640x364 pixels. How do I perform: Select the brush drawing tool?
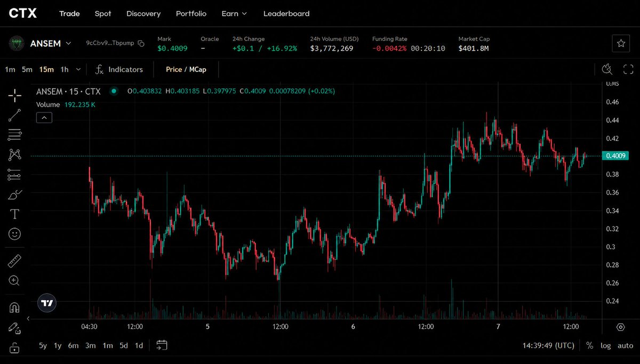click(14, 194)
